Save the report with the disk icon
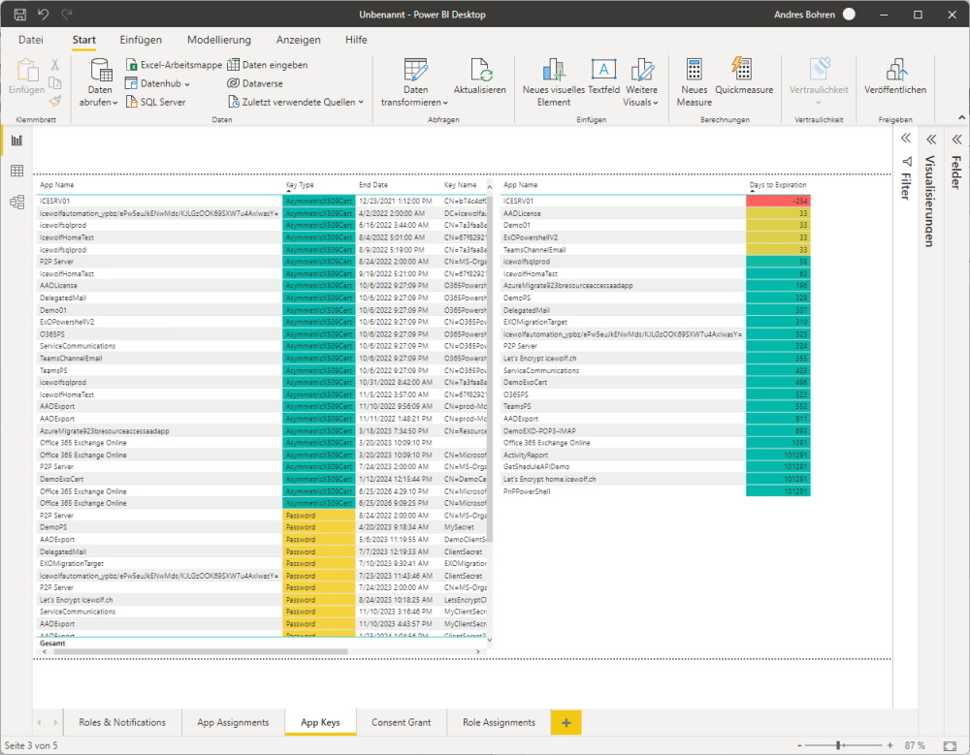Screen dimensions: 970x755 point(19,15)
